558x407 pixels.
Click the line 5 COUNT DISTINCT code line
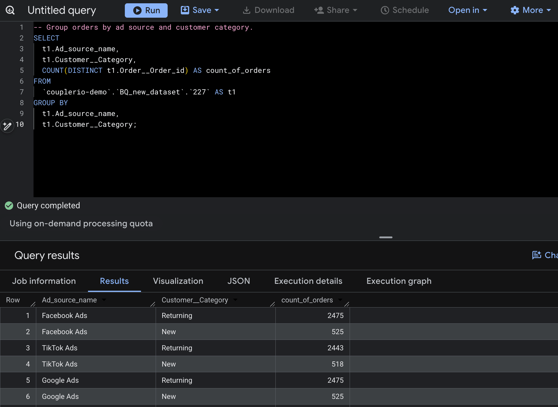(156, 70)
